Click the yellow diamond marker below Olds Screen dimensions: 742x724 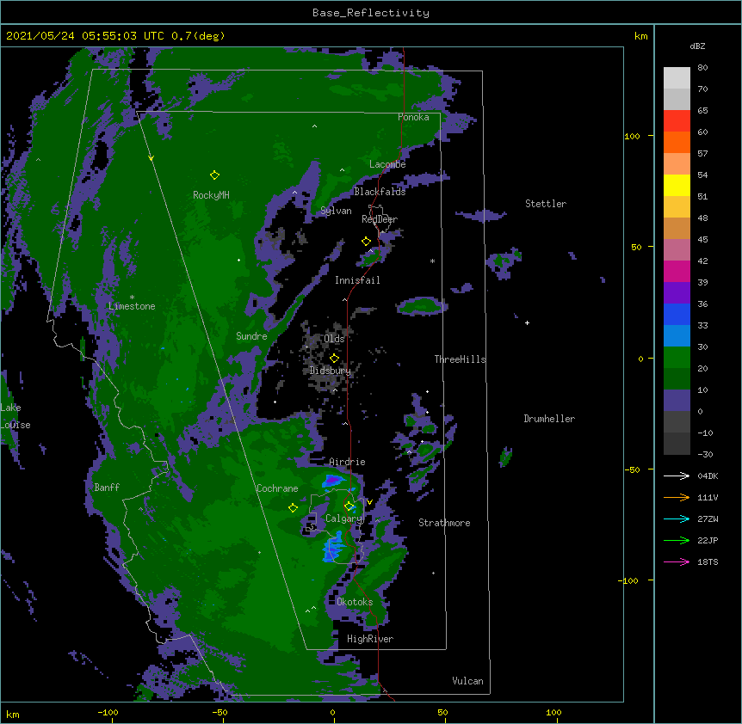point(334,359)
